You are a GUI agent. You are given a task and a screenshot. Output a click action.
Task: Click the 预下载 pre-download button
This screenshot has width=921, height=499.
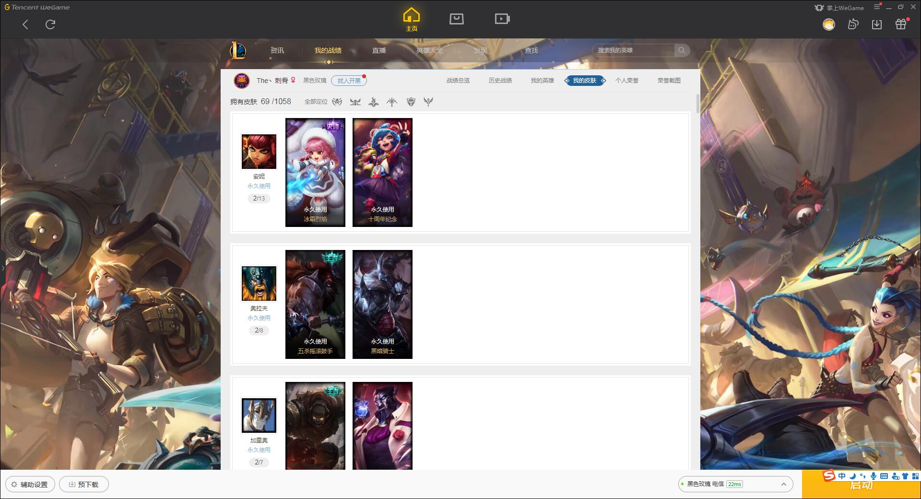click(x=83, y=485)
